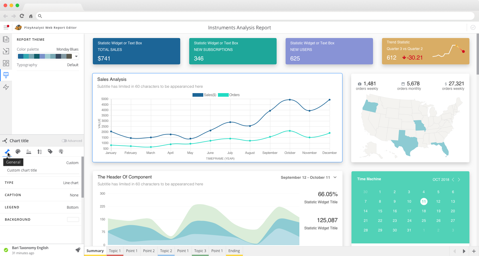The height and width of the screenshot is (256, 479).
Task: Click Bari Taxonomy English status text
Action: coord(30,248)
